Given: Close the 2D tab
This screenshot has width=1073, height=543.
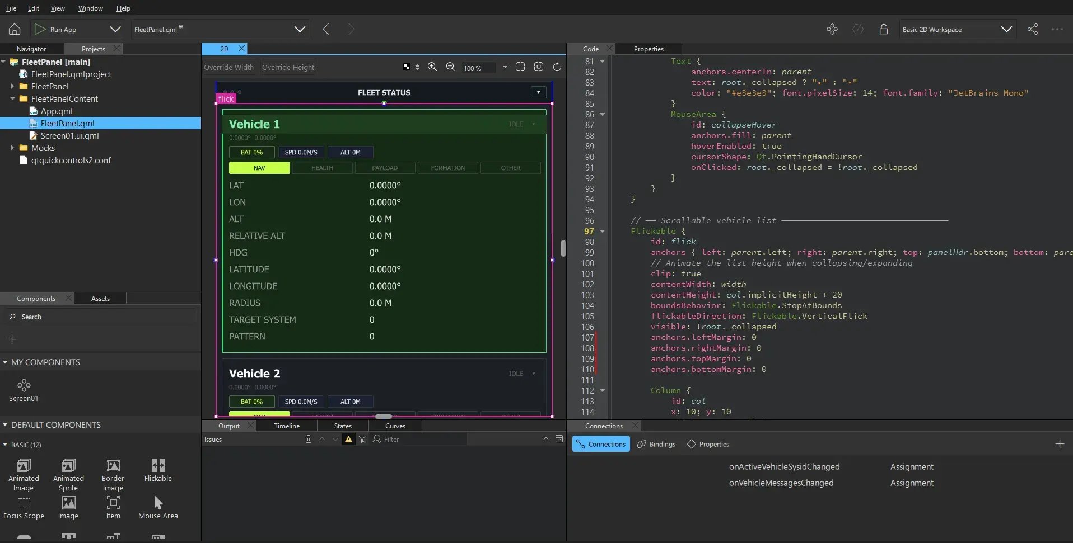Looking at the screenshot, I should point(241,49).
